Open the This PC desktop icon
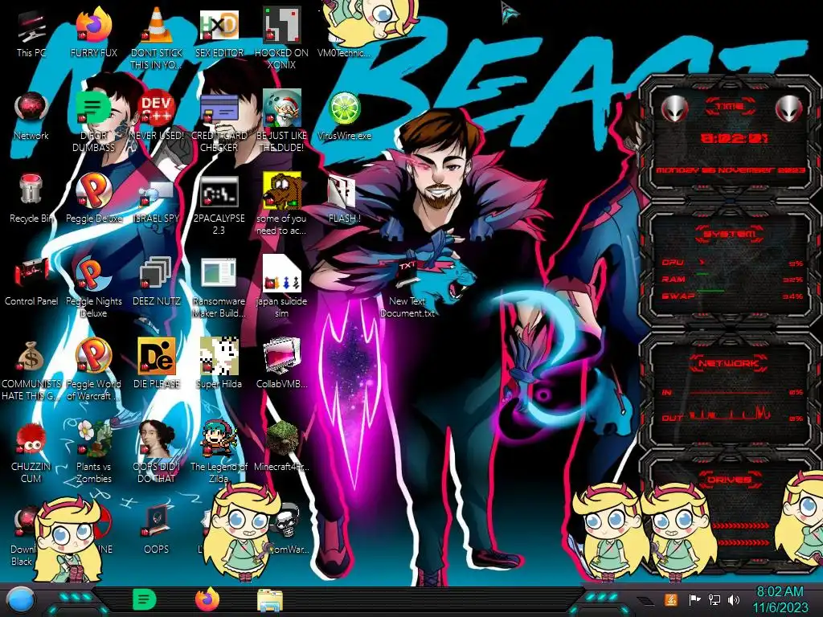 point(31,34)
